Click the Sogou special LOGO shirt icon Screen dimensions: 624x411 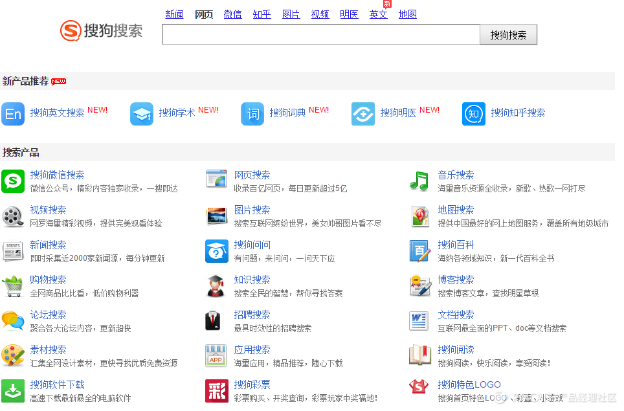(x=419, y=386)
